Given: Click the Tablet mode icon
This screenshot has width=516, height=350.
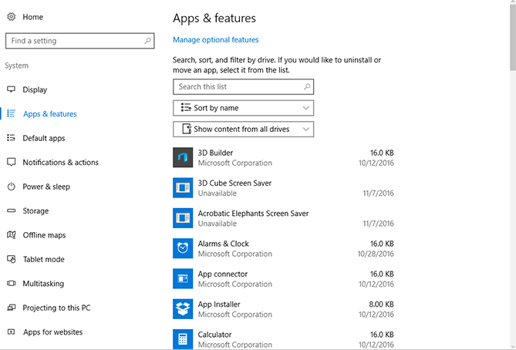Looking at the screenshot, I should 12,259.
